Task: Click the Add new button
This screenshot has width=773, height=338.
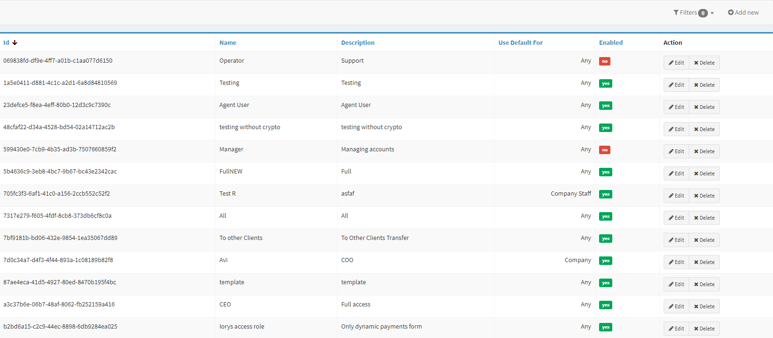Action: click(743, 13)
